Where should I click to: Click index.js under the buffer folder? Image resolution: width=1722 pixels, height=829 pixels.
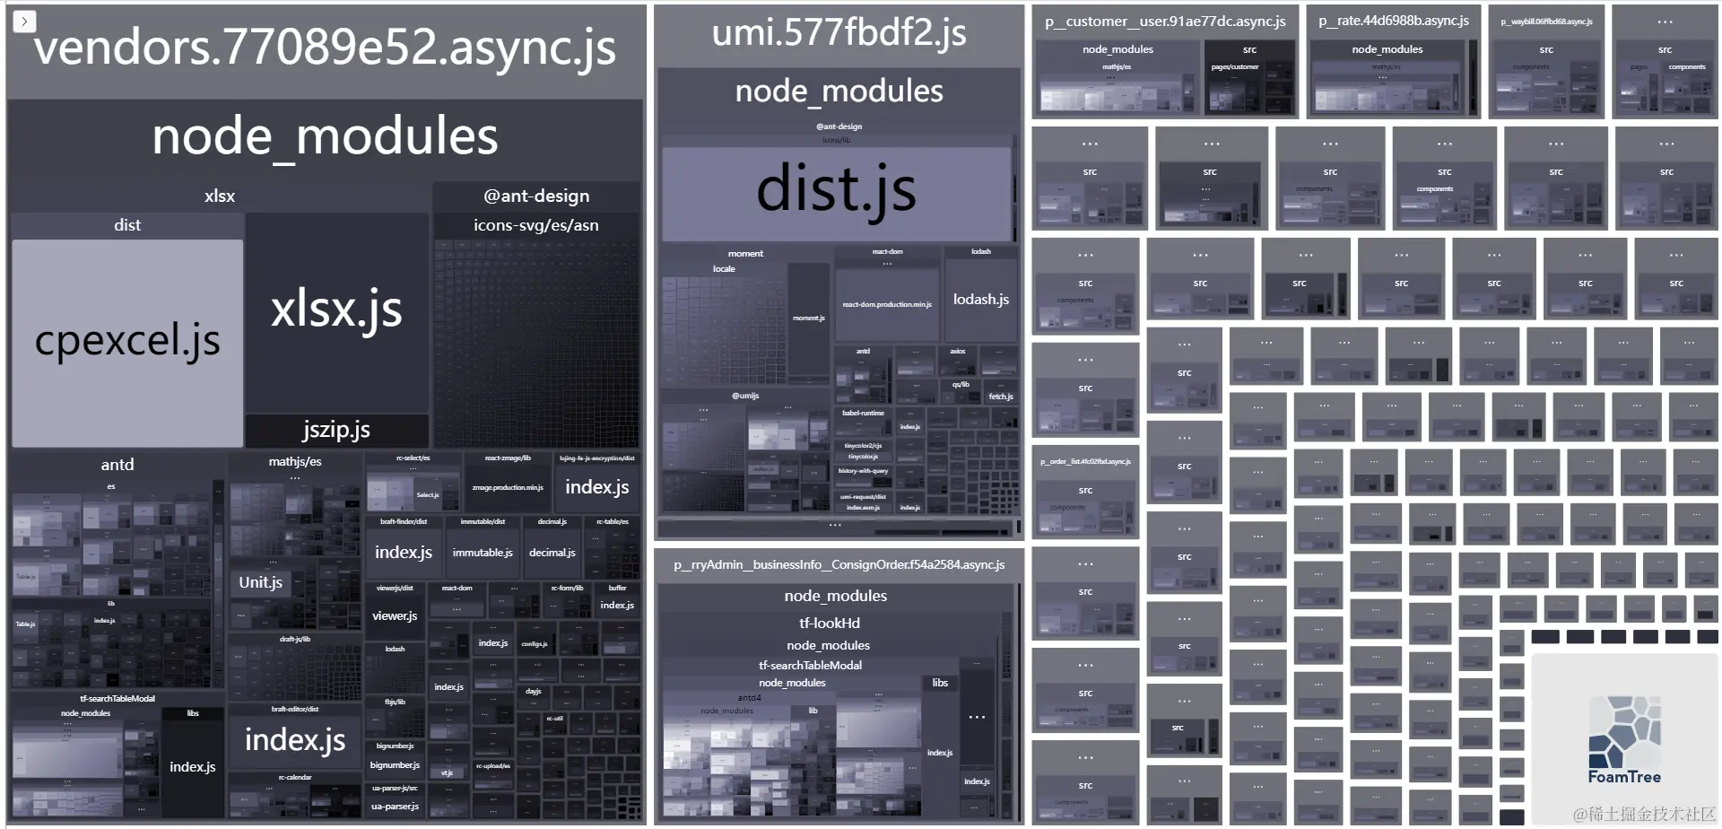617,606
